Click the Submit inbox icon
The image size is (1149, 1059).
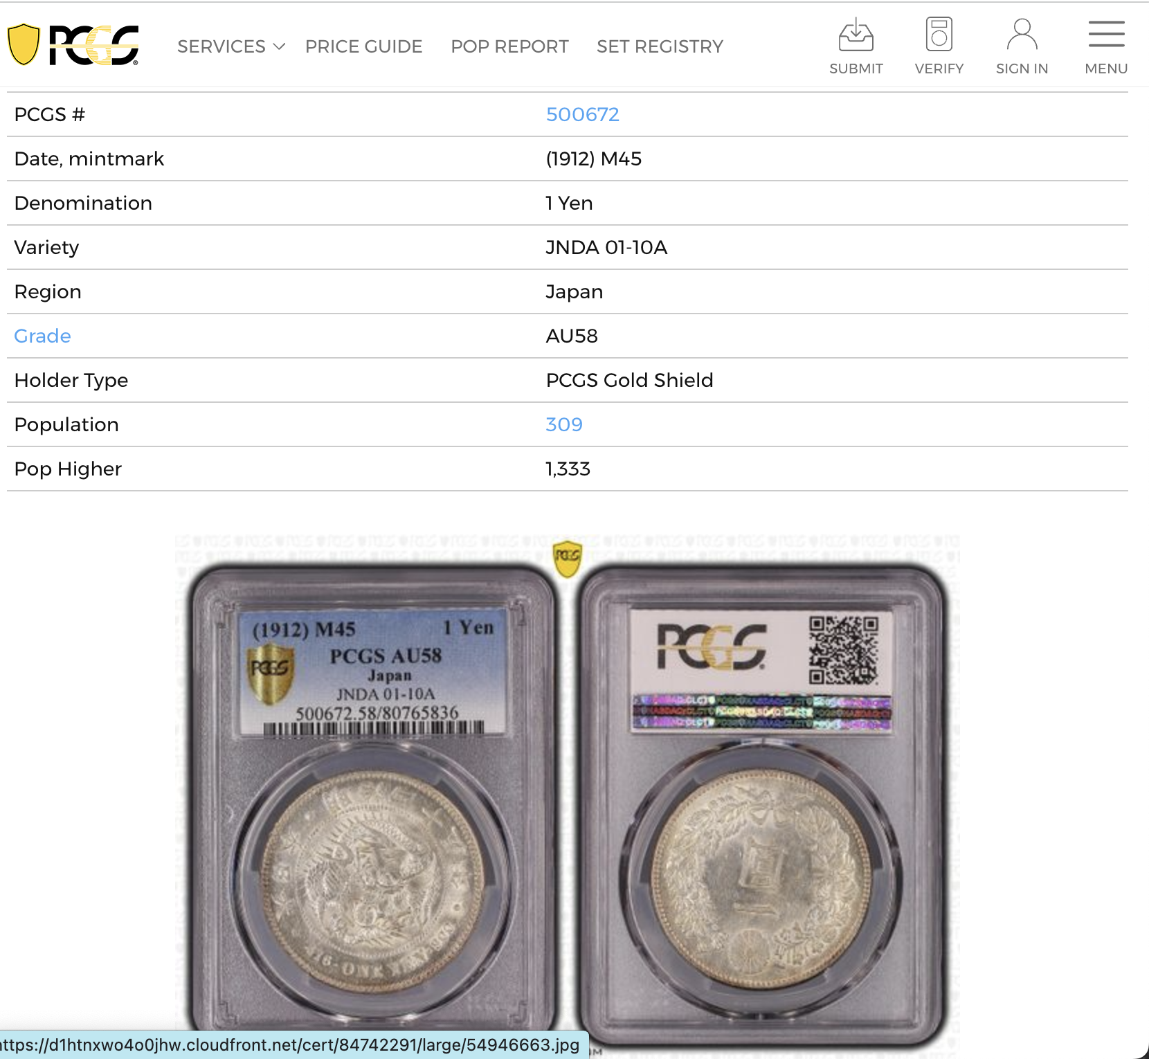coord(856,35)
